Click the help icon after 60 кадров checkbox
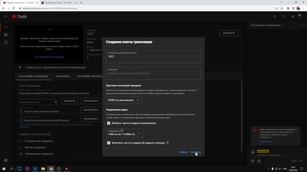Screen dimensions: 307x172 [x=167, y=143]
